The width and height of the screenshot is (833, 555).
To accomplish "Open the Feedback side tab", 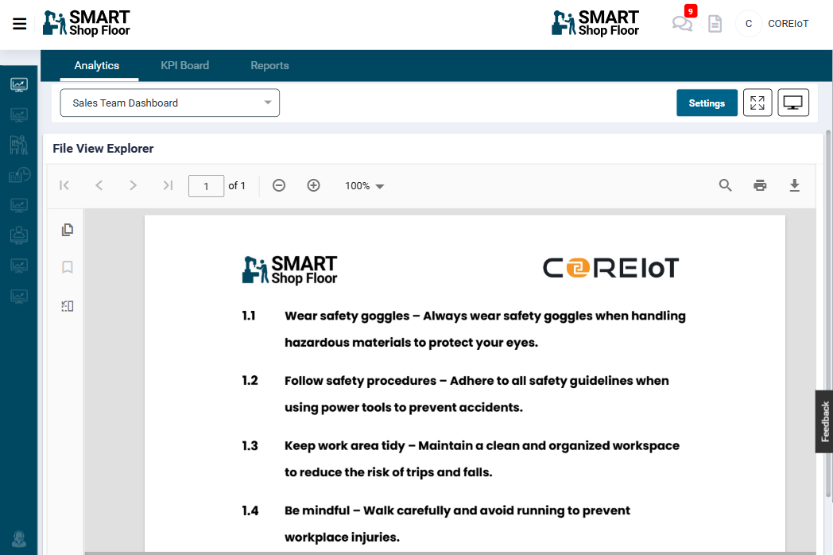I will click(824, 421).
